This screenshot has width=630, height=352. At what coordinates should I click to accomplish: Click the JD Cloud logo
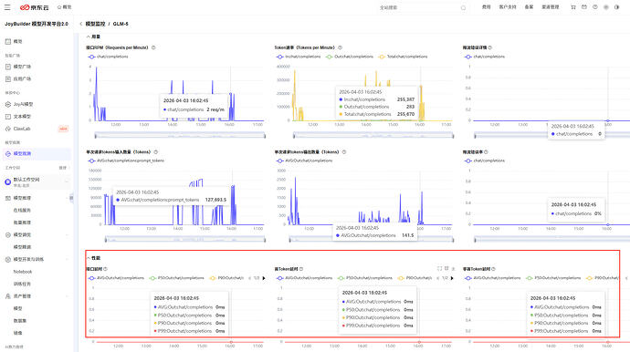click(34, 7)
